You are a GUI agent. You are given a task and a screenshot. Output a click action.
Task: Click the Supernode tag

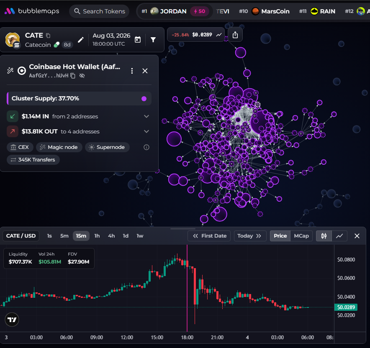[x=107, y=147]
